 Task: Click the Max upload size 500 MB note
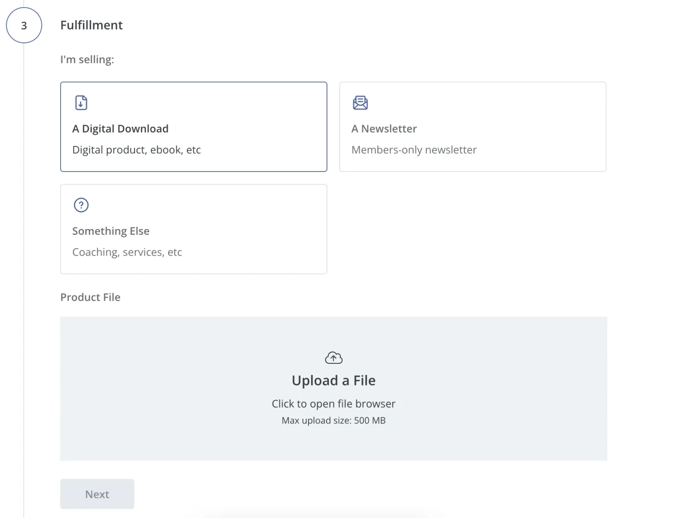[334, 421]
